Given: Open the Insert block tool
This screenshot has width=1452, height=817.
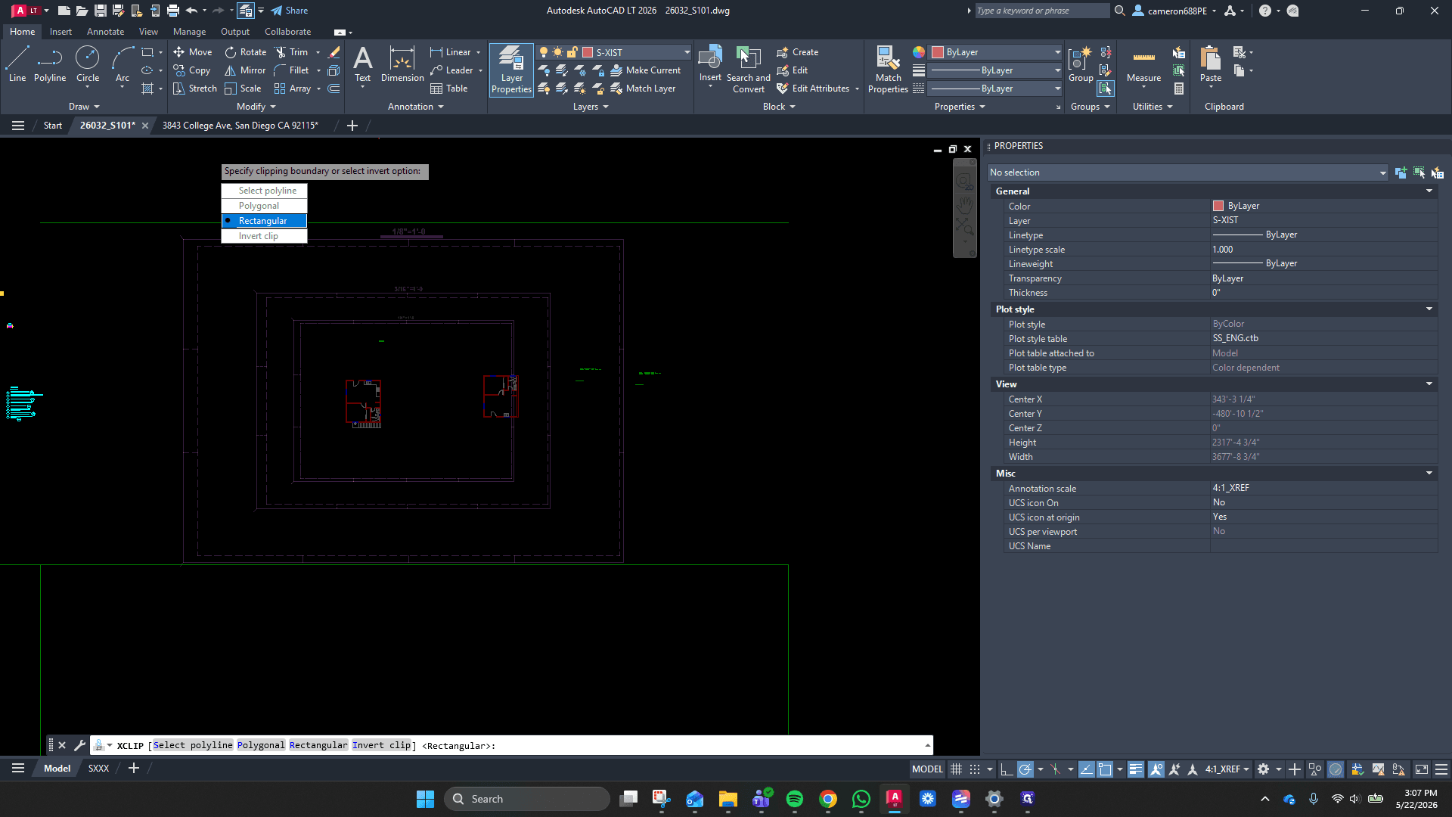Looking at the screenshot, I should click(710, 64).
